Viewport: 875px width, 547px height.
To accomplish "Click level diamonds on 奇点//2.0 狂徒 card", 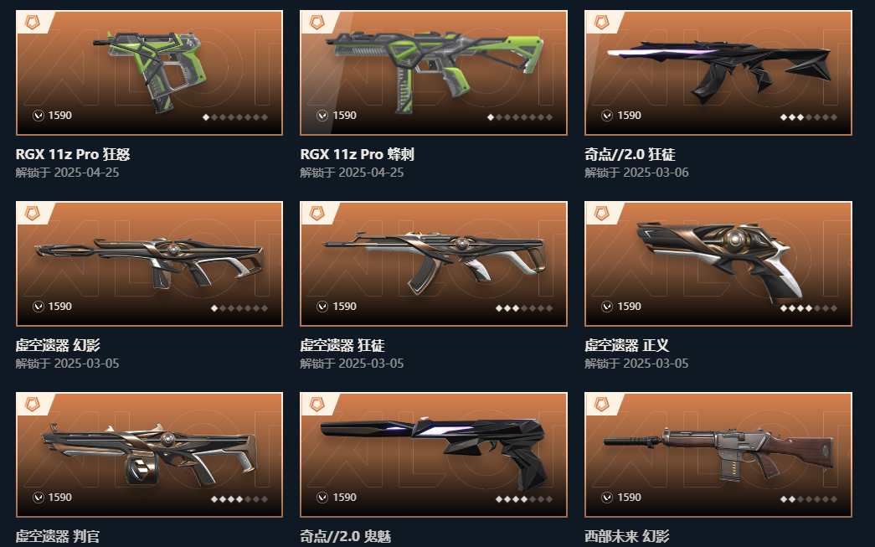I will (809, 117).
